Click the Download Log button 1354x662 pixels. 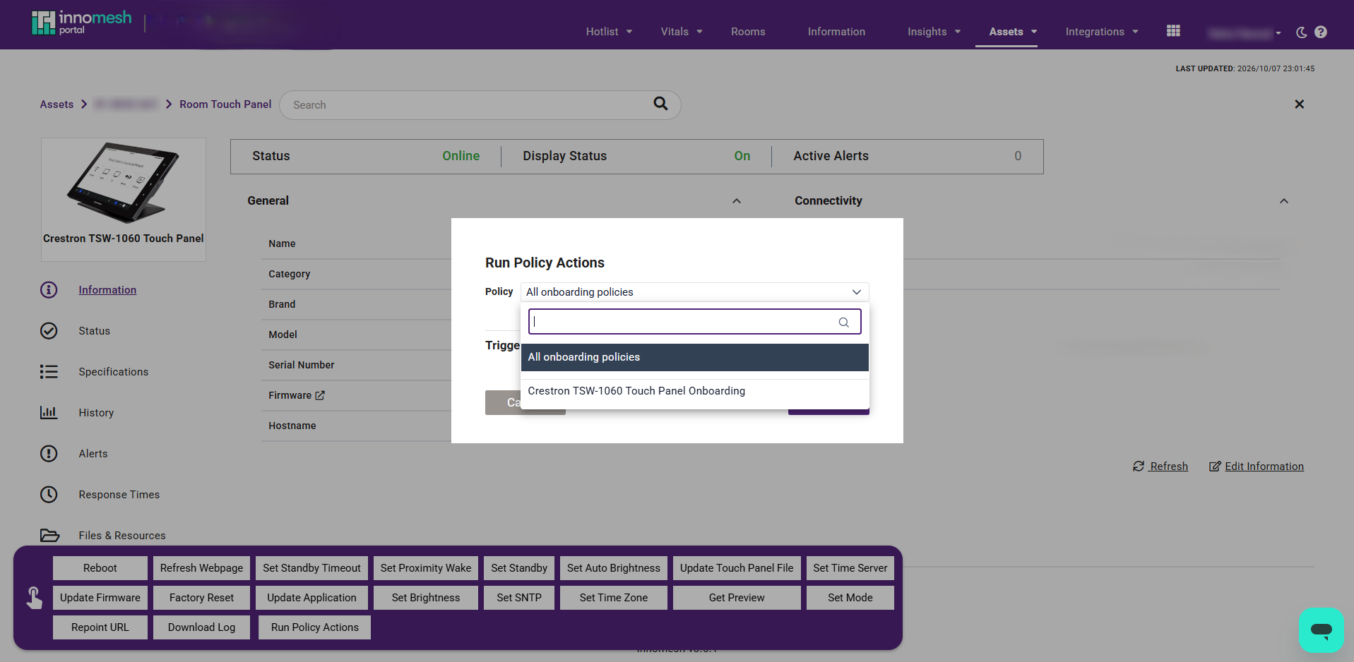[x=201, y=627]
